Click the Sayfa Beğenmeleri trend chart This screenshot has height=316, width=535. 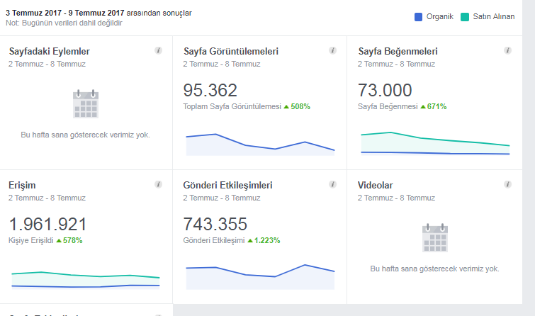tap(435, 143)
